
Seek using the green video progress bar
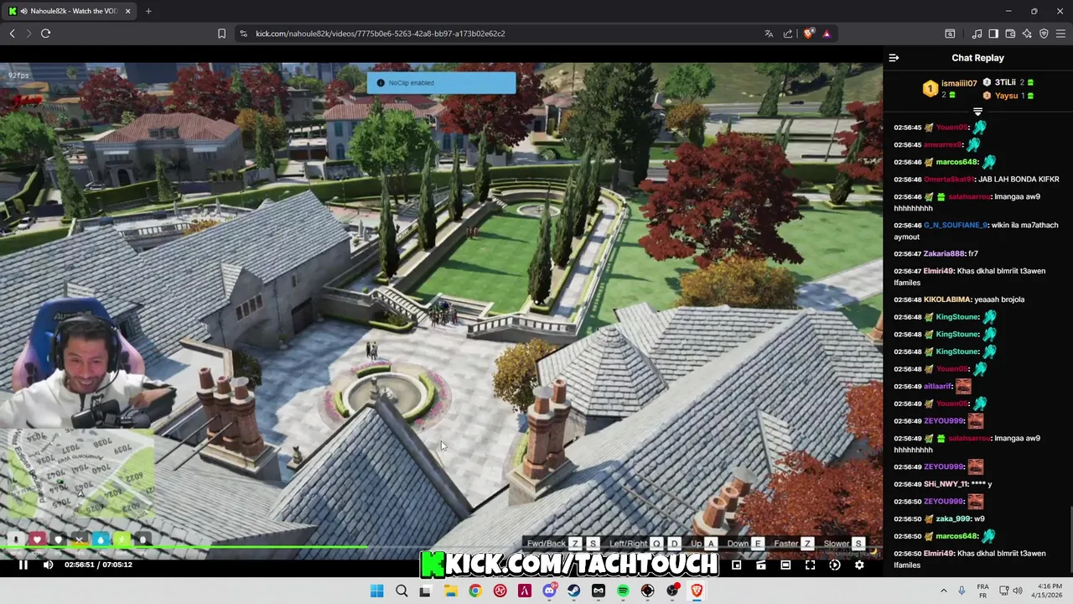point(442,548)
